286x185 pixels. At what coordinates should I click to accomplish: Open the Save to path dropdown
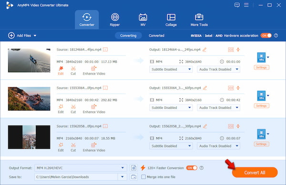pyautogui.click(x=123, y=177)
